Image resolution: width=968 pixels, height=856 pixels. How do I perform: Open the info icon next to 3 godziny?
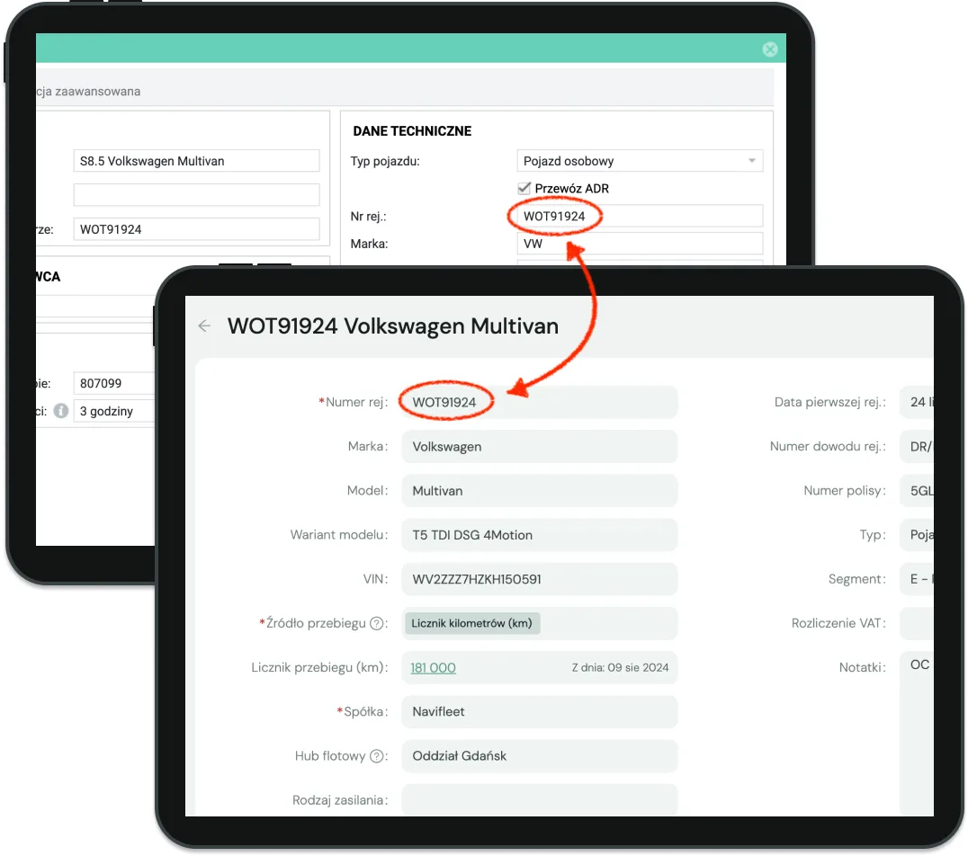[x=60, y=410]
